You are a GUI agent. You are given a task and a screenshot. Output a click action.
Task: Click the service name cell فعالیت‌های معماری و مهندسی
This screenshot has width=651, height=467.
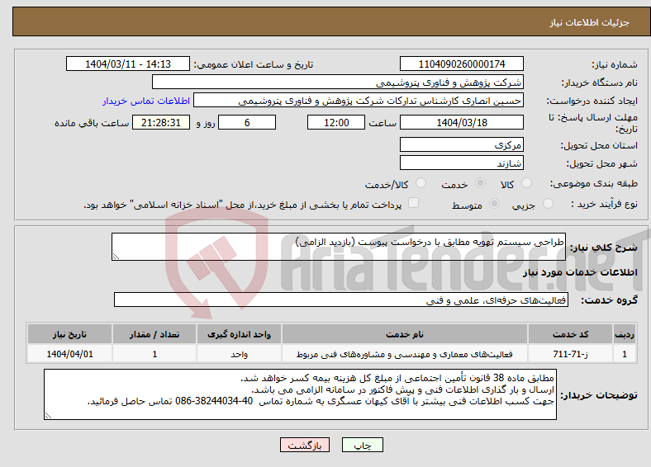click(x=404, y=354)
